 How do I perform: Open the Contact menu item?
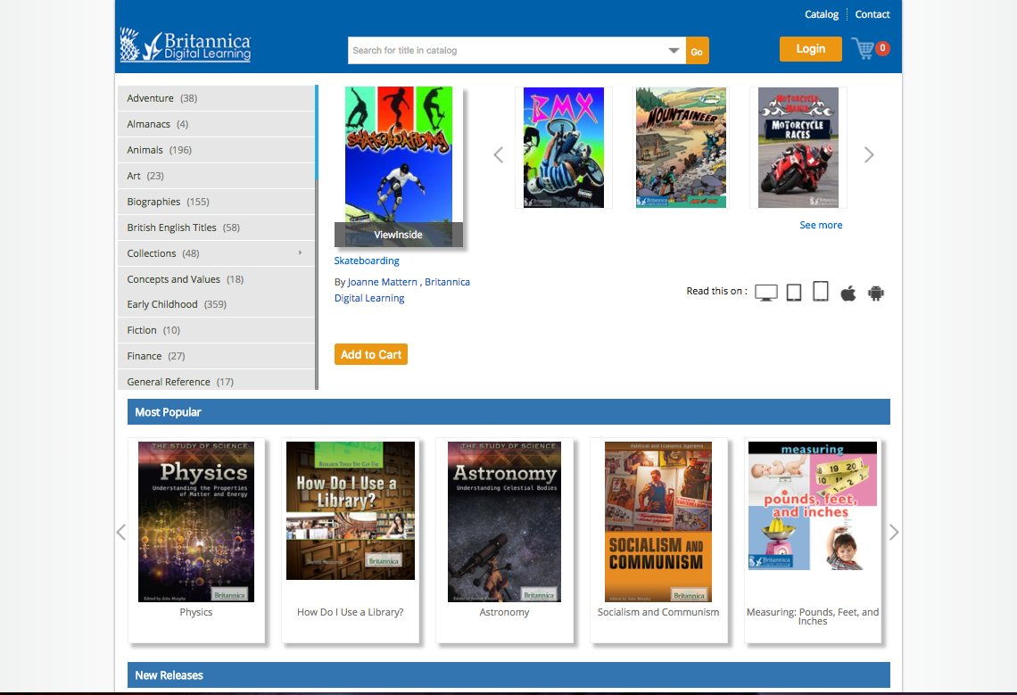coord(872,14)
